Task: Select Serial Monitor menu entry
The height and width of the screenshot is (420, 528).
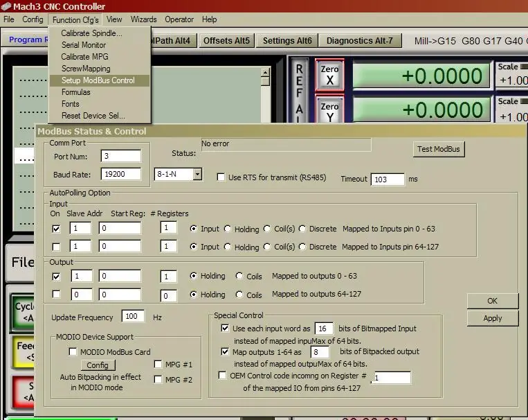Action: (100, 45)
